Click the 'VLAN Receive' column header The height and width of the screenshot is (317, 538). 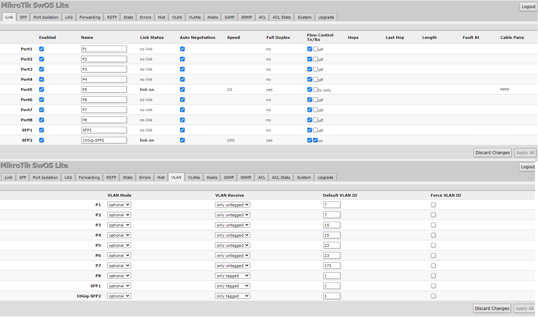tap(230, 195)
